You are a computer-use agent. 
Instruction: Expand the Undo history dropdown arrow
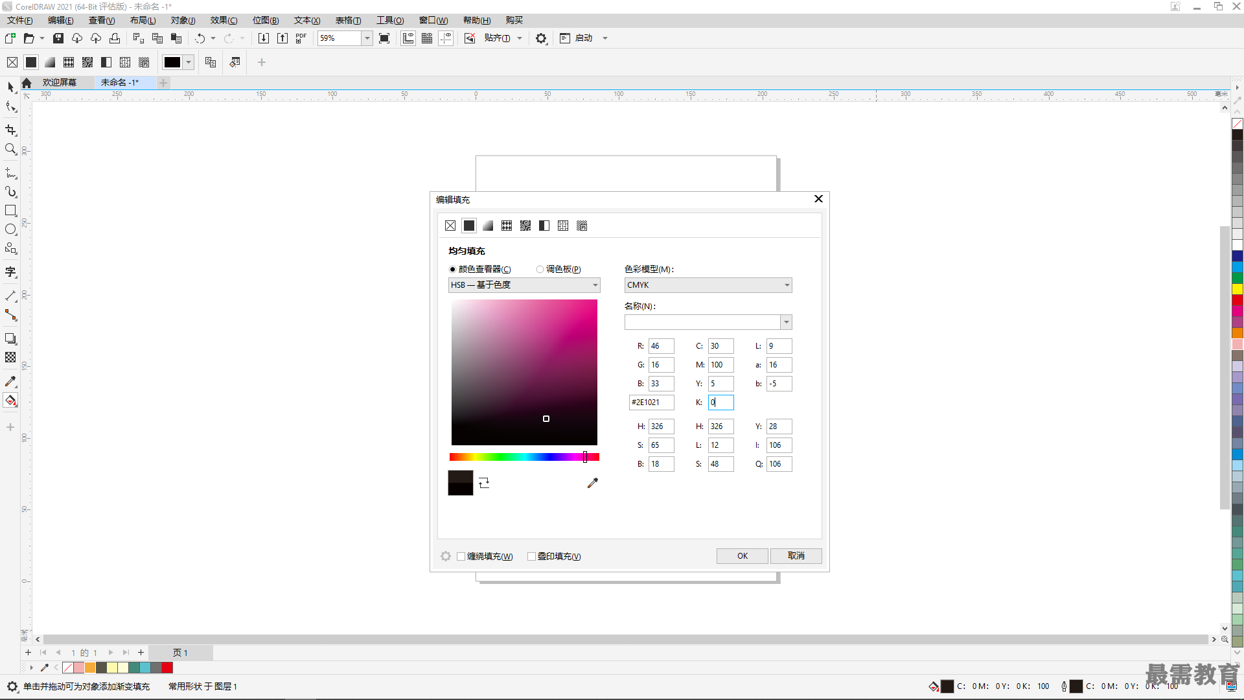[x=213, y=38]
